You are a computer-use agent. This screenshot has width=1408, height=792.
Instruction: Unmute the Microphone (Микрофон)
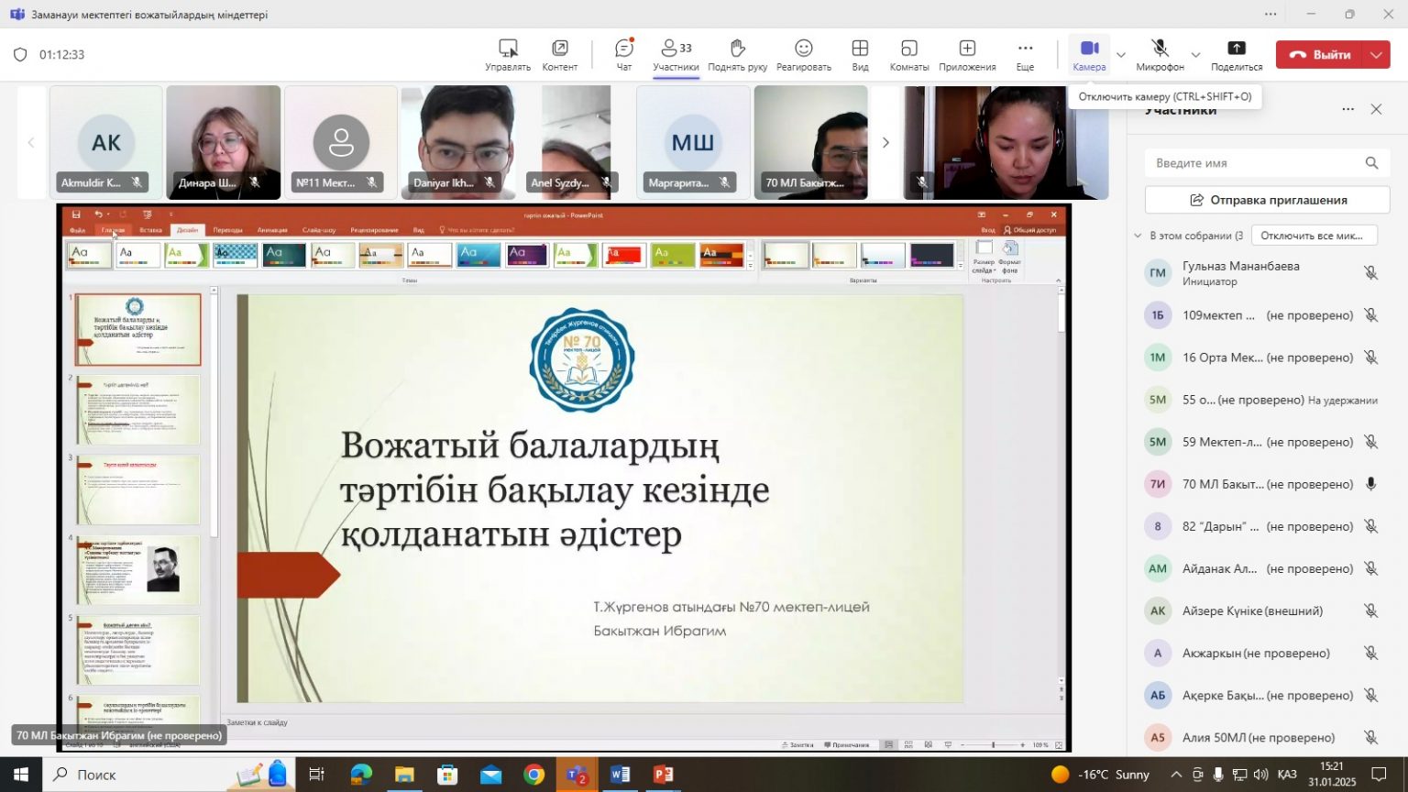[x=1160, y=54]
